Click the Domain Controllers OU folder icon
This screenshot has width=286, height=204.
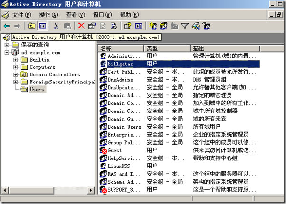point(24,74)
